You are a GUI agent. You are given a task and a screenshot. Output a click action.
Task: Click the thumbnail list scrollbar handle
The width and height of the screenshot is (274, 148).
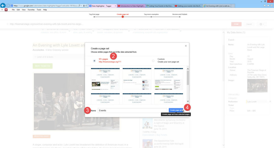coord(188,78)
